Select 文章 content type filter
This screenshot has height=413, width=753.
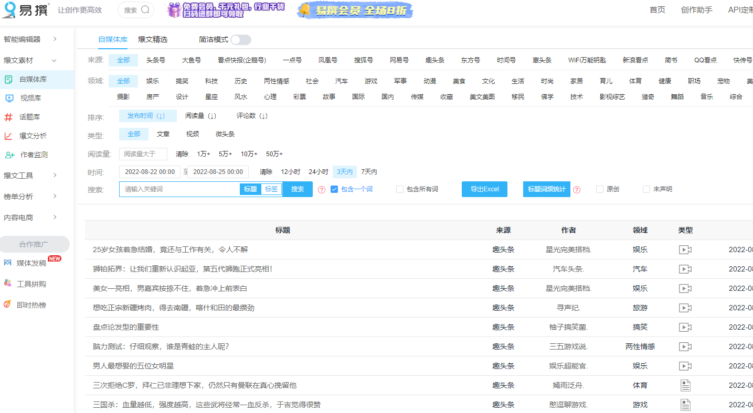tap(163, 134)
